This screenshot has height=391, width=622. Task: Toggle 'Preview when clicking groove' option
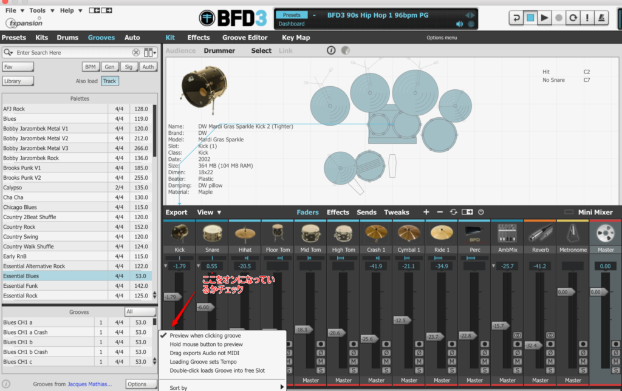point(205,336)
